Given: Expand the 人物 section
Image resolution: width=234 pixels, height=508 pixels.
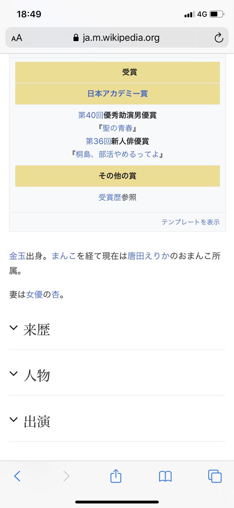Looking at the screenshot, I should 117,375.
